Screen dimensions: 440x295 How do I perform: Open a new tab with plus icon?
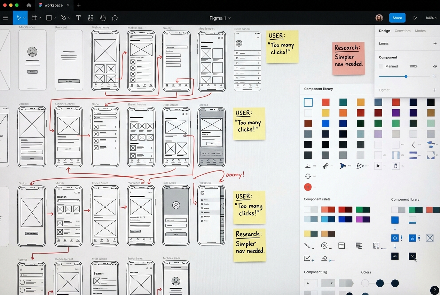click(79, 5)
